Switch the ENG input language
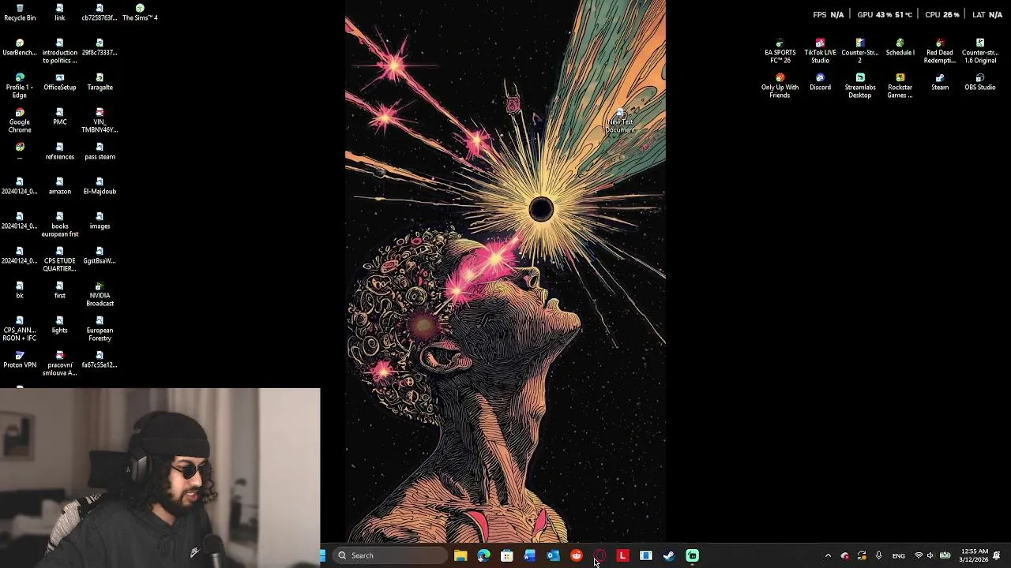 coord(899,555)
